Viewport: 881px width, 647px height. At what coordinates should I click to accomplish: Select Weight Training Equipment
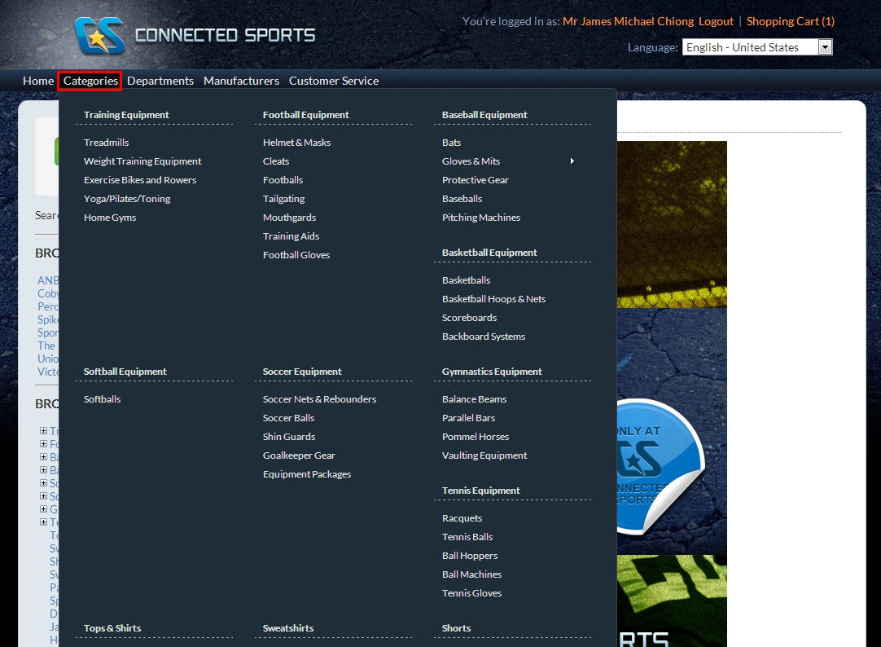click(x=142, y=161)
